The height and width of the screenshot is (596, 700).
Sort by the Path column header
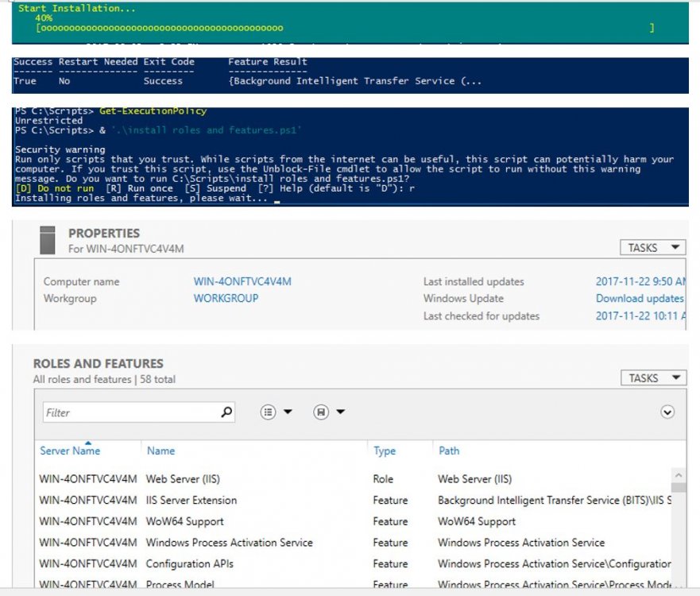point(449,451)
